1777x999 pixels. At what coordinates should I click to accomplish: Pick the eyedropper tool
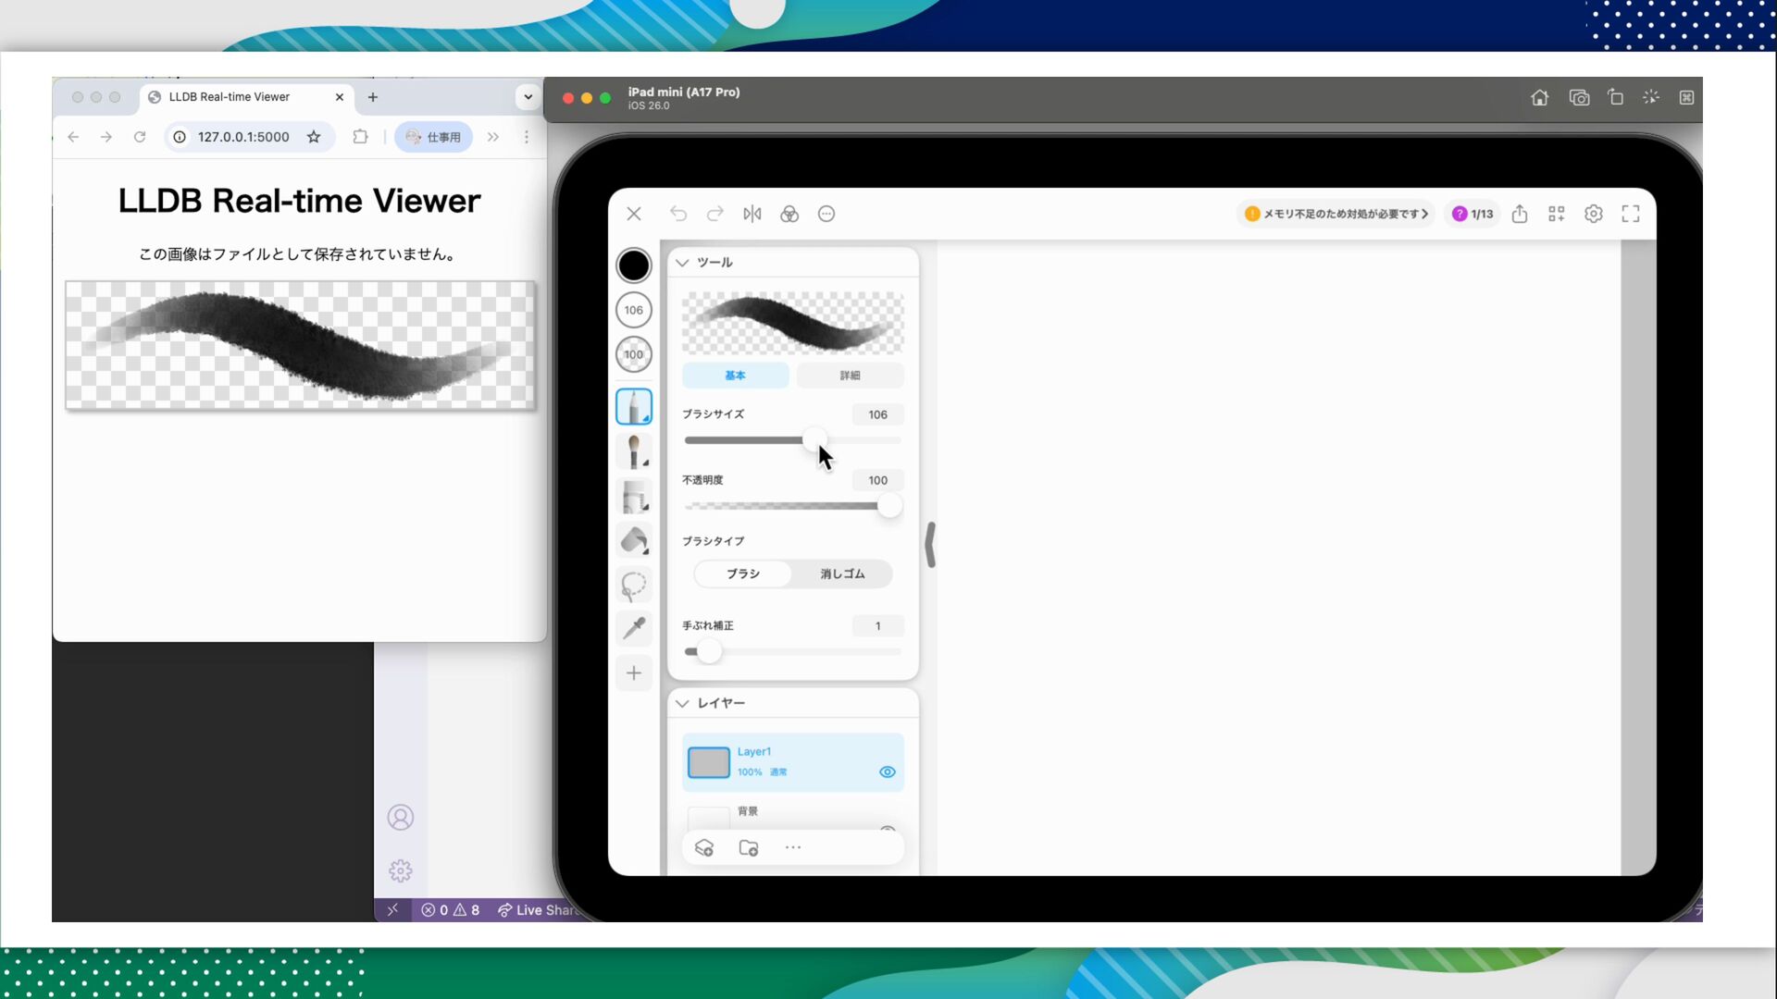point(634,629)
